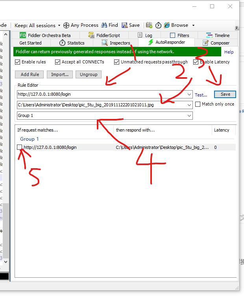The width and height of the screenshot is (244, 297).
Task: Expand the request URL match dropdown
Action: pos(189,94)
